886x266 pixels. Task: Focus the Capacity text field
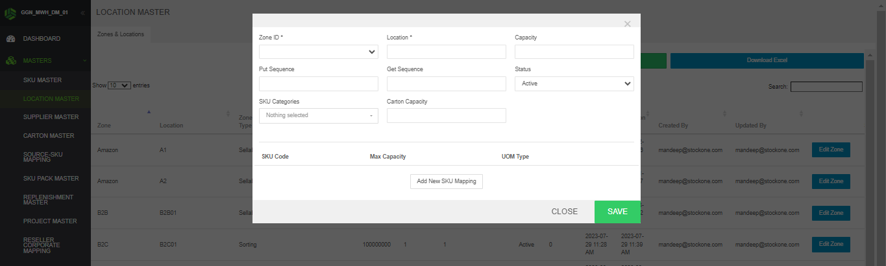click(x=574, y=52)
